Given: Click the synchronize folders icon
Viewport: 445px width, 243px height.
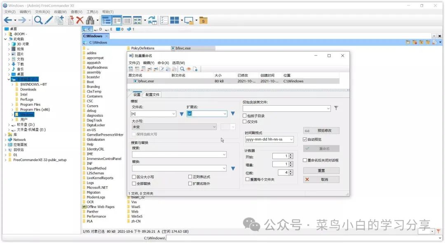Looking at the screenshot, I should pos(152,20).
